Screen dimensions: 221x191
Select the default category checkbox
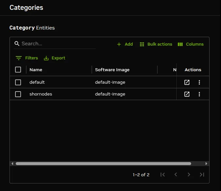pyautogui.click(x=18, y=82)
